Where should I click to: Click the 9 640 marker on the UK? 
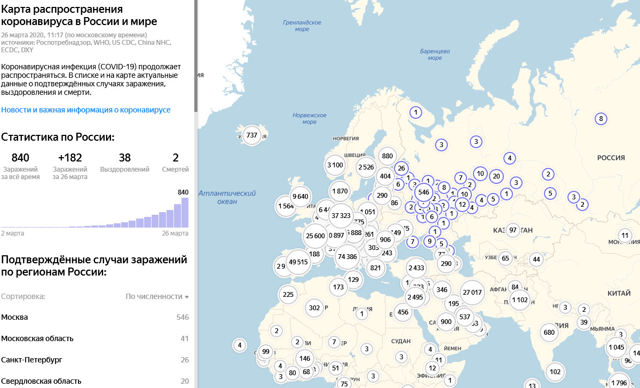click(x=300, y=196)
